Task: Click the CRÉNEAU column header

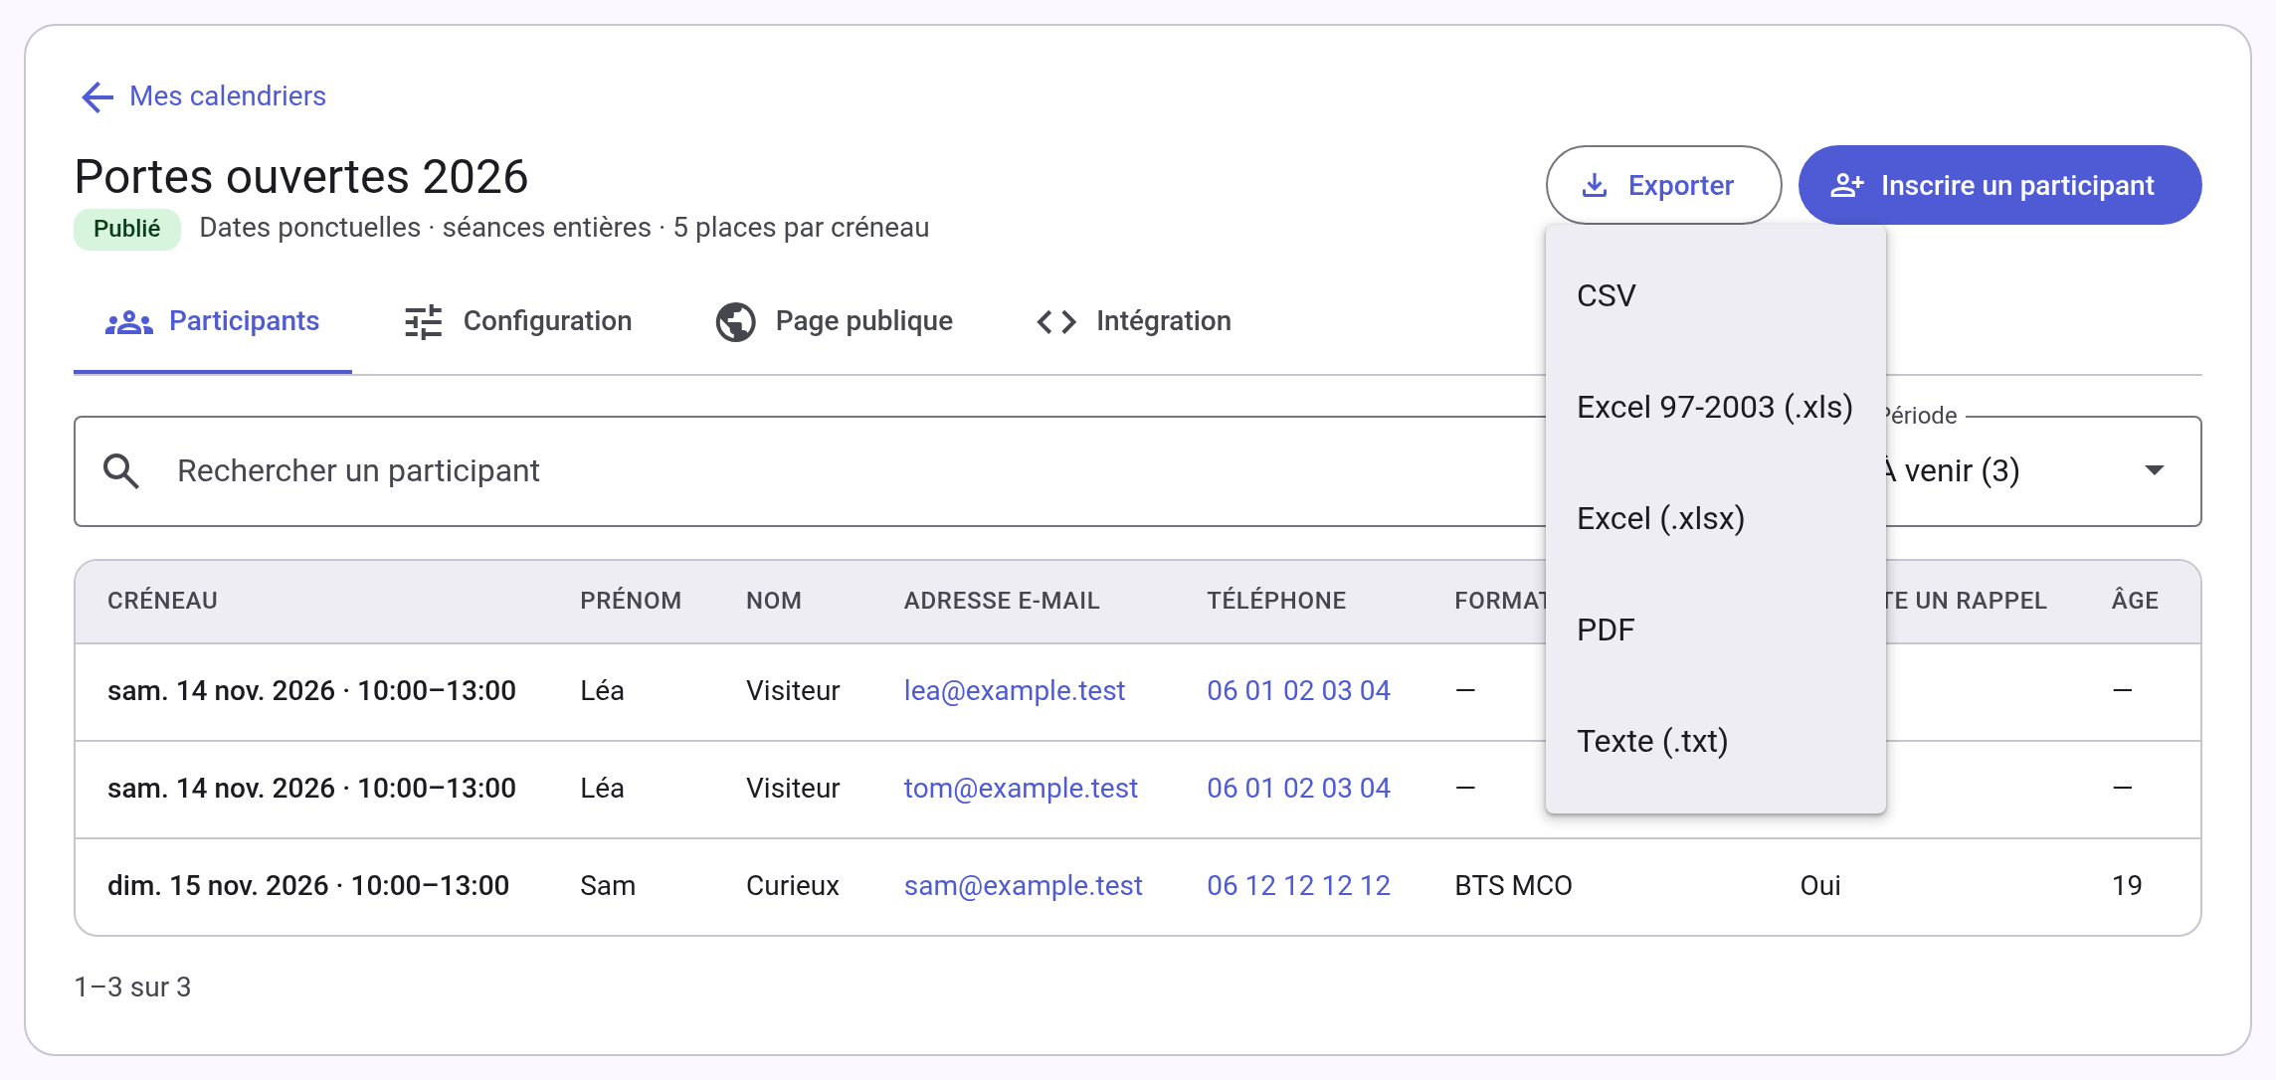Action: point(162,601)
